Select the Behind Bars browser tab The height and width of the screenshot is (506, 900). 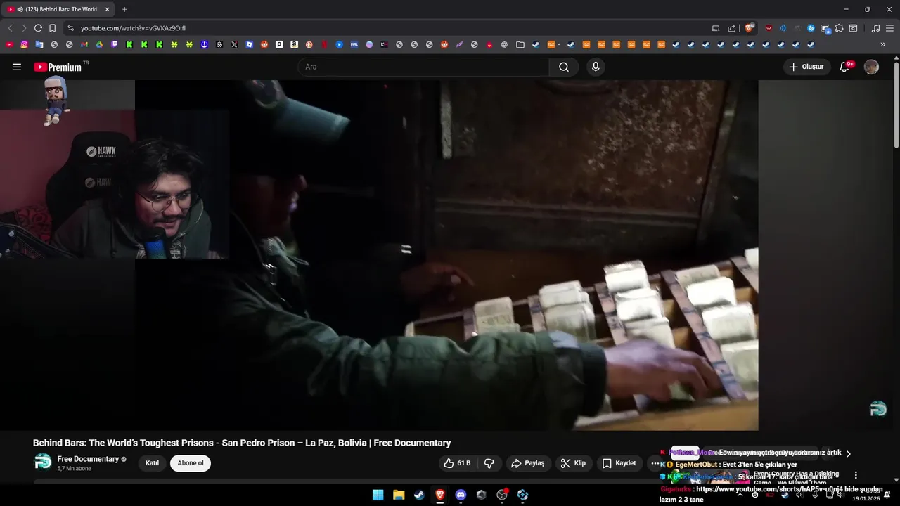pyautogui.click(x=59, y=9)
